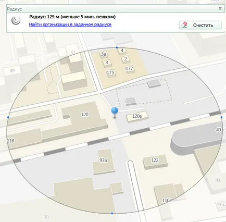Click the radius spiral icon in panel
This screenshot has width=226, height=222.
click(16, 20)
